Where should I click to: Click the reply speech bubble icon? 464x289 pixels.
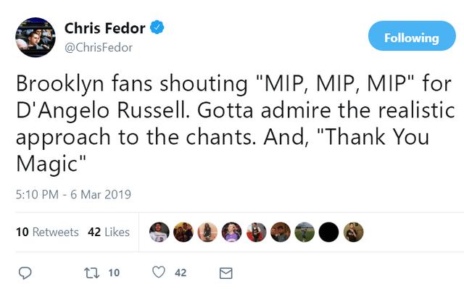coord(25,273)
